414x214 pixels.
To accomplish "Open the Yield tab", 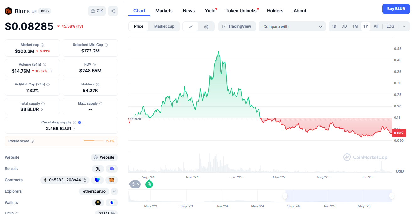I will [x=210, y=11].
